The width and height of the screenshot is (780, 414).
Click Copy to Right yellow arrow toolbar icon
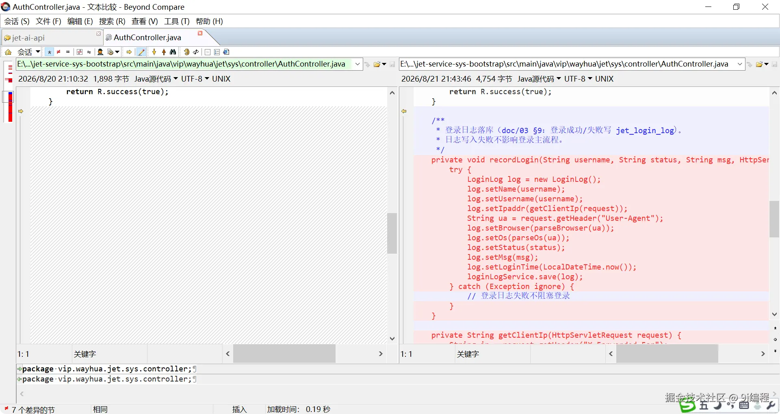coord(129,52)
